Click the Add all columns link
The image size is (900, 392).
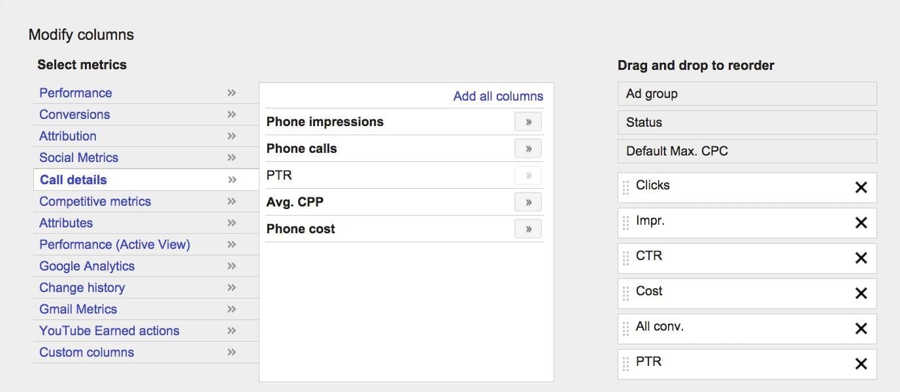click(498, 96)
